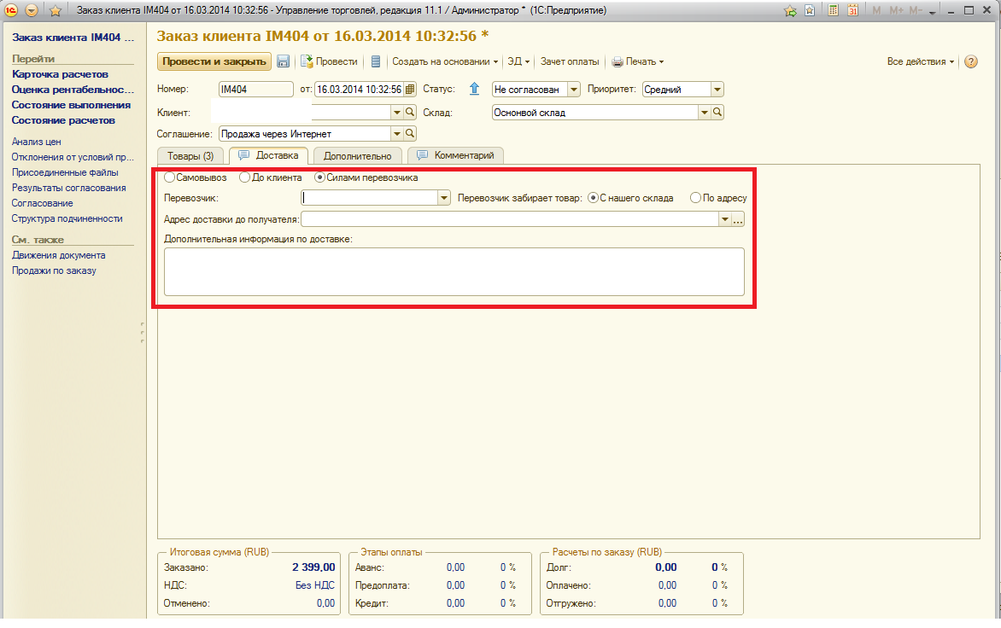Screen dimensions: 1001x628
Task: Open Состояние выполнения link
Action: pos(71,105)
